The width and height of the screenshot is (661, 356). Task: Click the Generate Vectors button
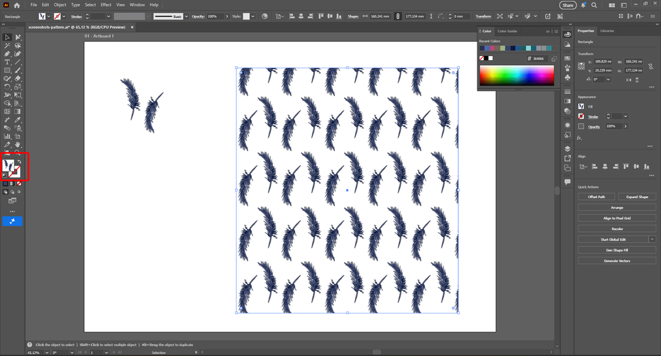(x=617, y=261)
